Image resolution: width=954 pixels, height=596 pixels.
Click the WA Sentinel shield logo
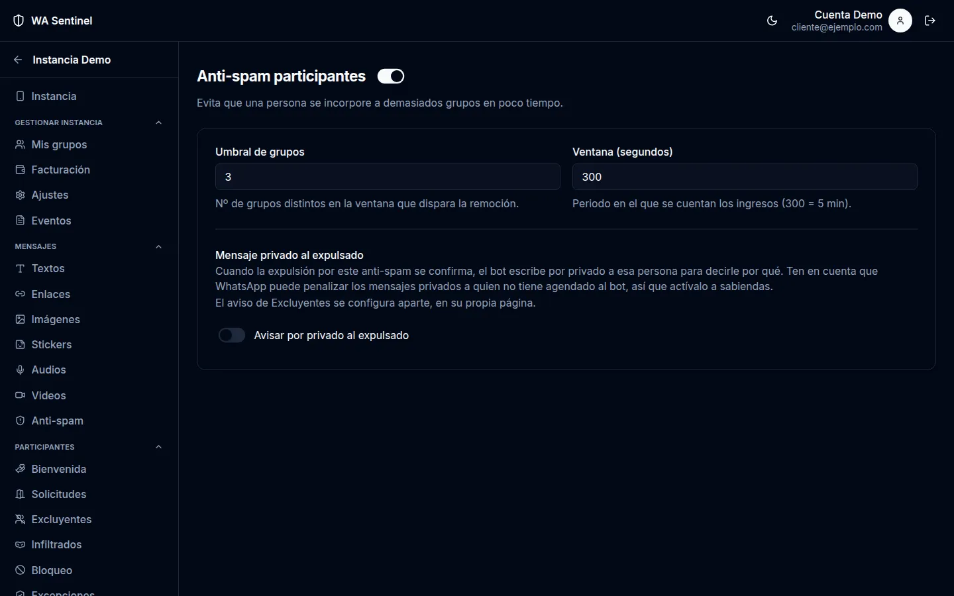click(19, 21)
